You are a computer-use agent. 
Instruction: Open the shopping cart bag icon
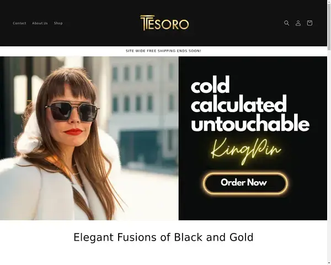309,23
